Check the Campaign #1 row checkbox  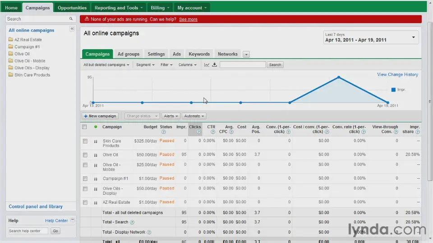tap(85, 179)
